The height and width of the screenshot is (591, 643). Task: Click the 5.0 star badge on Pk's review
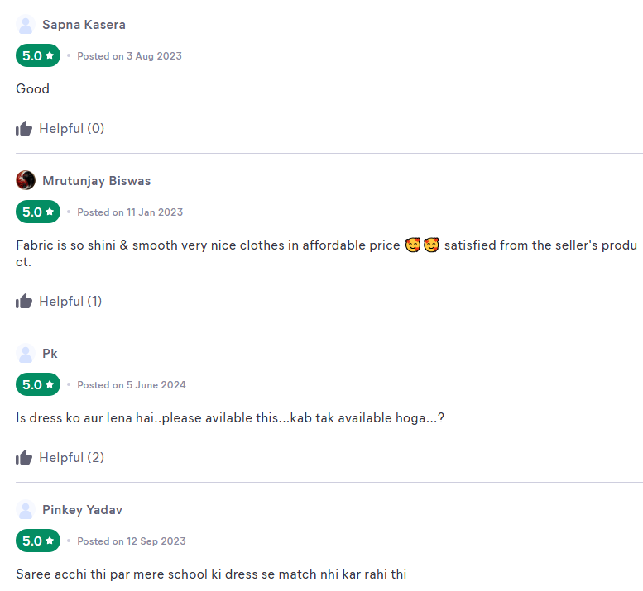38,385
